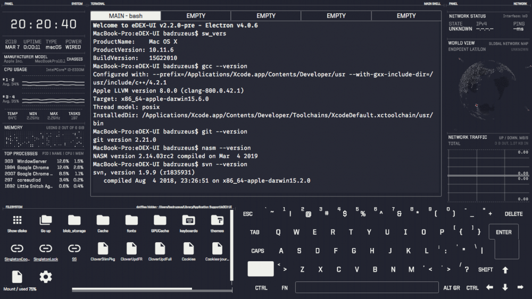Click the up arrow key beside SHIFT
Screen dimensions: 532x299
point(505,270)
